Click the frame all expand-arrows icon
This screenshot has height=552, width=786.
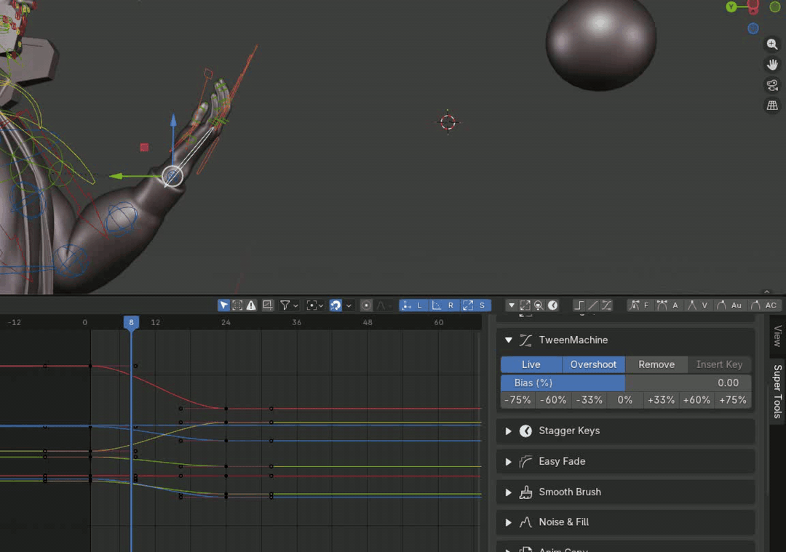pyautogui.click(x=525, y=305)
